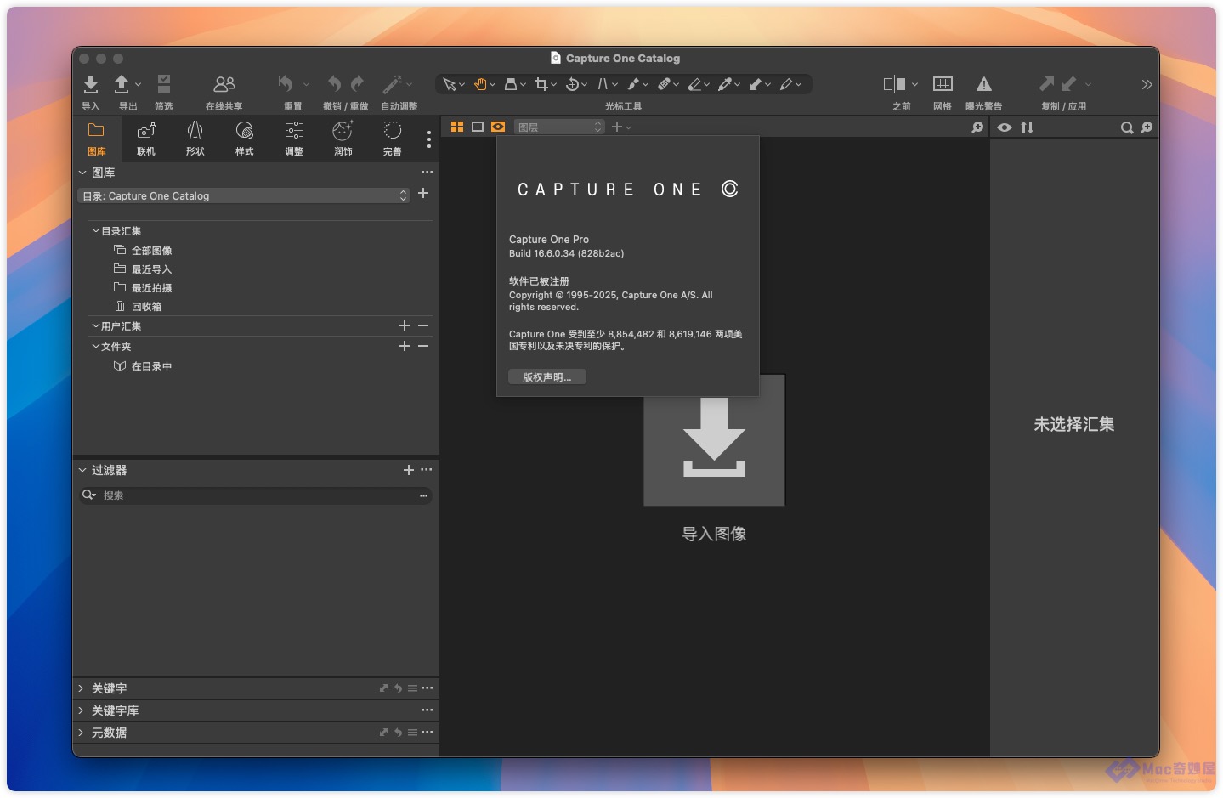
Task: Select the orange hand pan tool
Action: click(480, 84)
